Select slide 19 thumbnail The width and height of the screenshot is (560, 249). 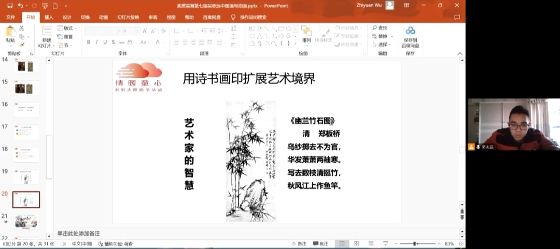(26, 177)
